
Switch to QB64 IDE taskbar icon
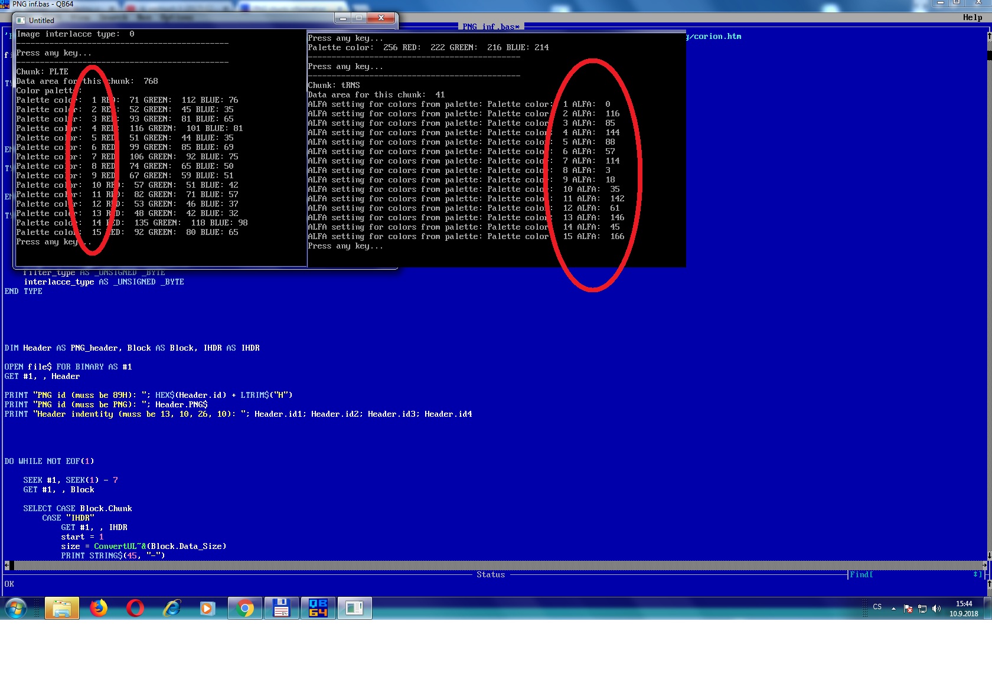(318, 608)
